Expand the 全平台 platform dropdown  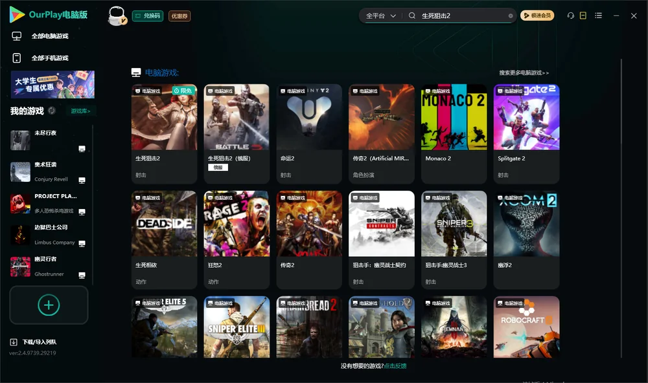point(380,16)
